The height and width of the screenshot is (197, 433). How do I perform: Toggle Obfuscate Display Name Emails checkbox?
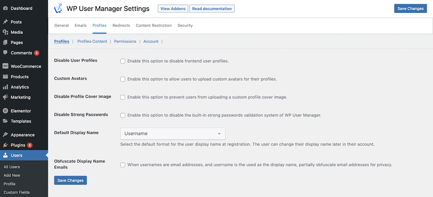pyautogui.click(x=123, y=165)
